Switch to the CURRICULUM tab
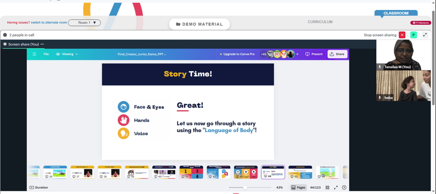This screenshot has height=194, width=436. point(320,22)
